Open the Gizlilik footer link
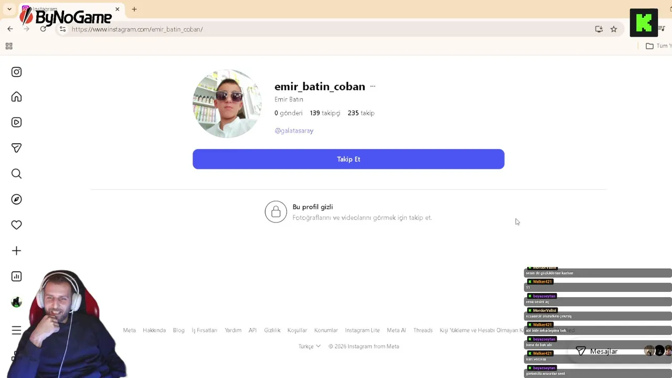The width and height of the screenshot is (672, 378). click(272, 330)
